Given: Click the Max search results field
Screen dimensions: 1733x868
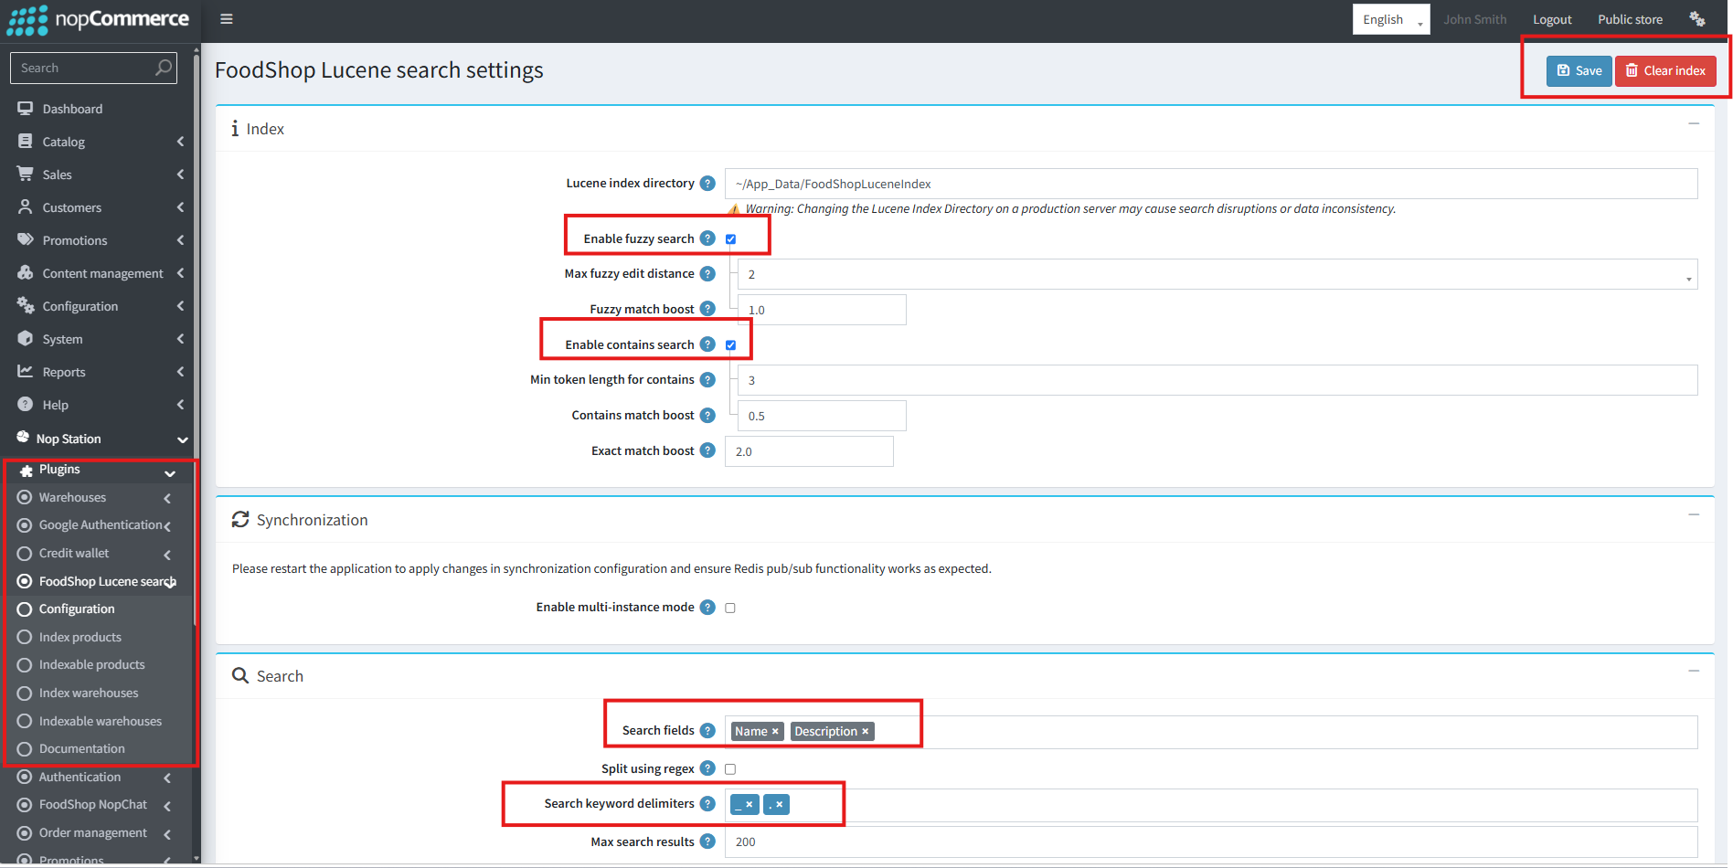Looking at the screenshot, I should [x=1211, y=842].
